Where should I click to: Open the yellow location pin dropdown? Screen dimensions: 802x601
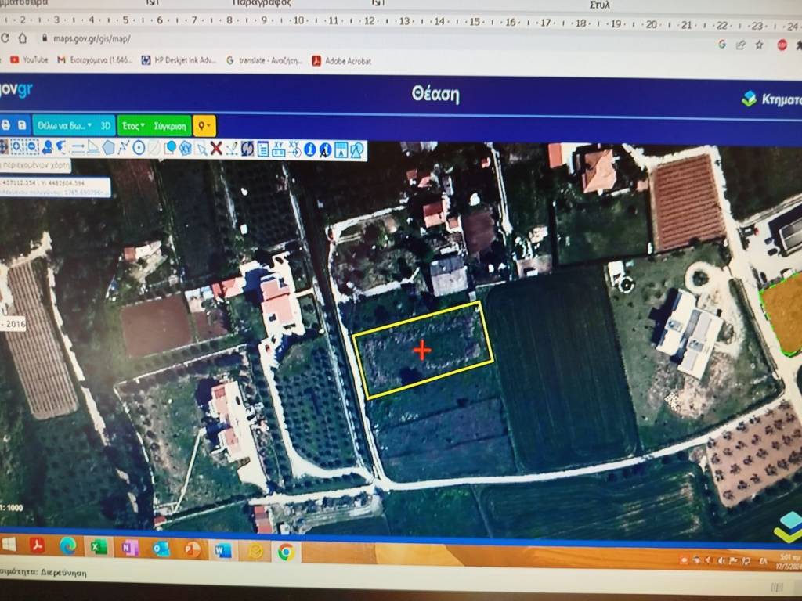click(204, 126)
